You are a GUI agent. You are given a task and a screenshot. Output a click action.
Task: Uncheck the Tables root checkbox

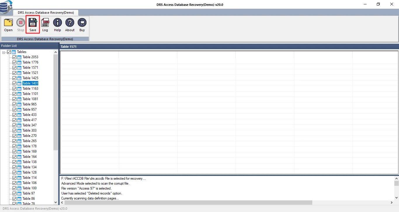(x=9, y=52)
